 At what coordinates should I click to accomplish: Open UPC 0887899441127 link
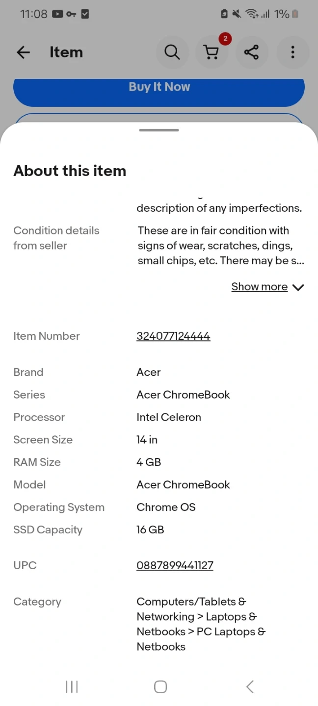175,565
